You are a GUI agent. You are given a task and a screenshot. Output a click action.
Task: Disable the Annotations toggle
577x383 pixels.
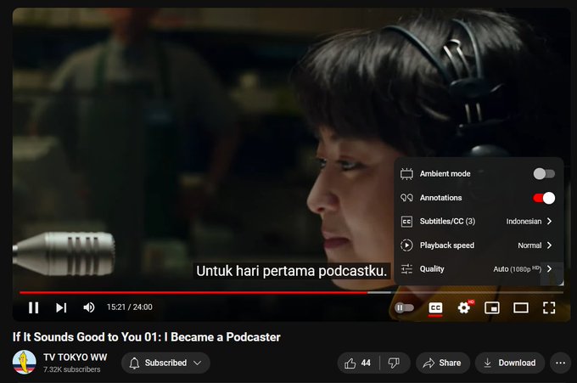tap(544, 198)
